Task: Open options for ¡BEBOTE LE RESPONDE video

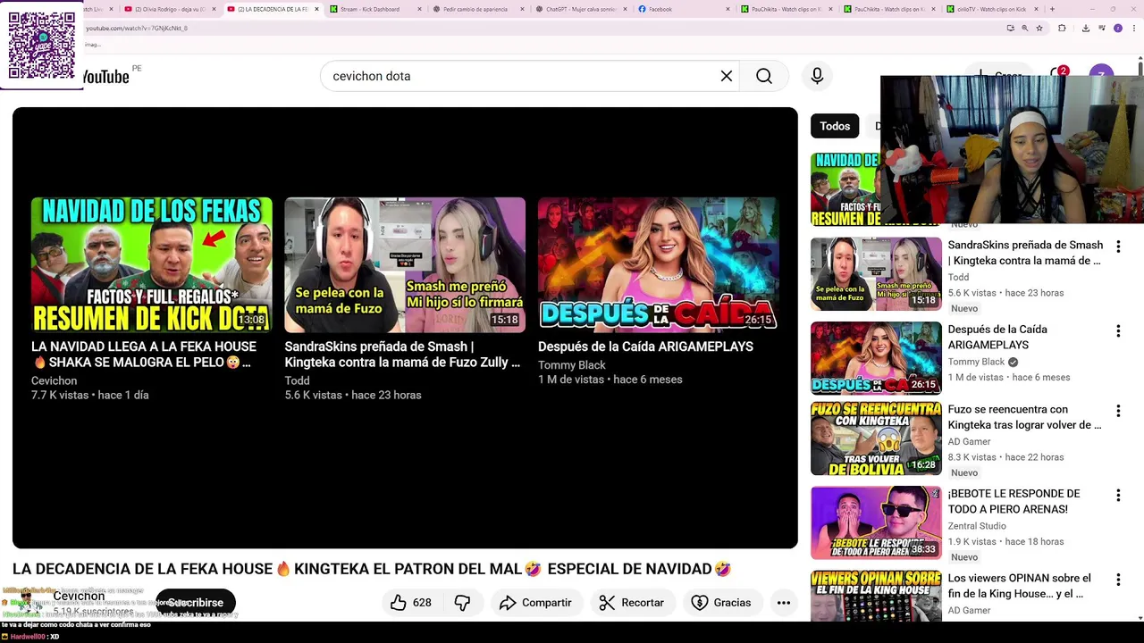Action: (x=1118, y=496)
